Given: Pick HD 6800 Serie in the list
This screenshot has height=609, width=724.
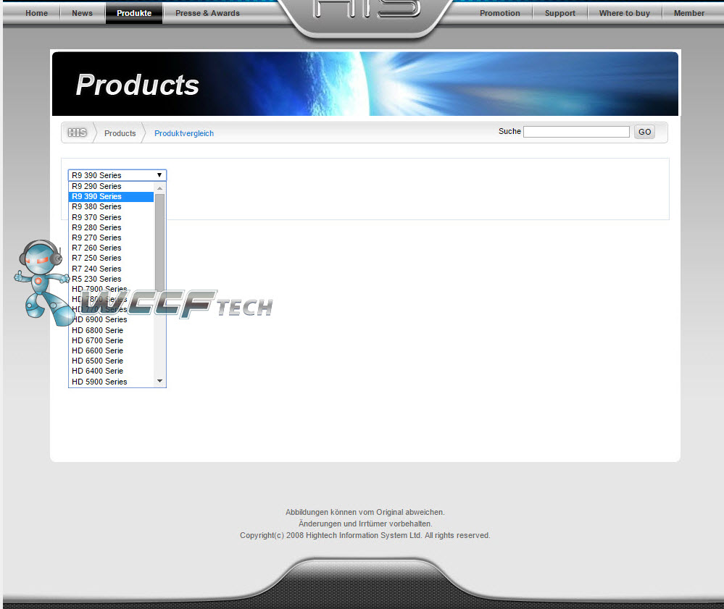Looking at the screenshot, I should (112, 330).
